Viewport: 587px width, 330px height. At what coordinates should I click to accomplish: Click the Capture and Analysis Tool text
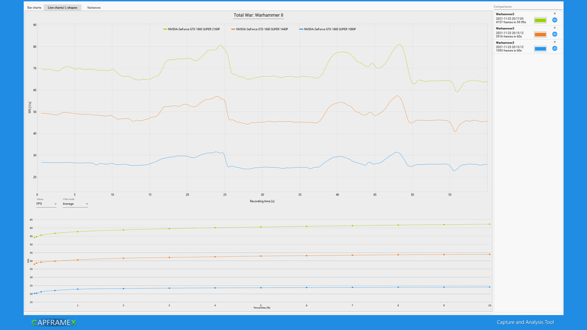(x=525, y=322)
